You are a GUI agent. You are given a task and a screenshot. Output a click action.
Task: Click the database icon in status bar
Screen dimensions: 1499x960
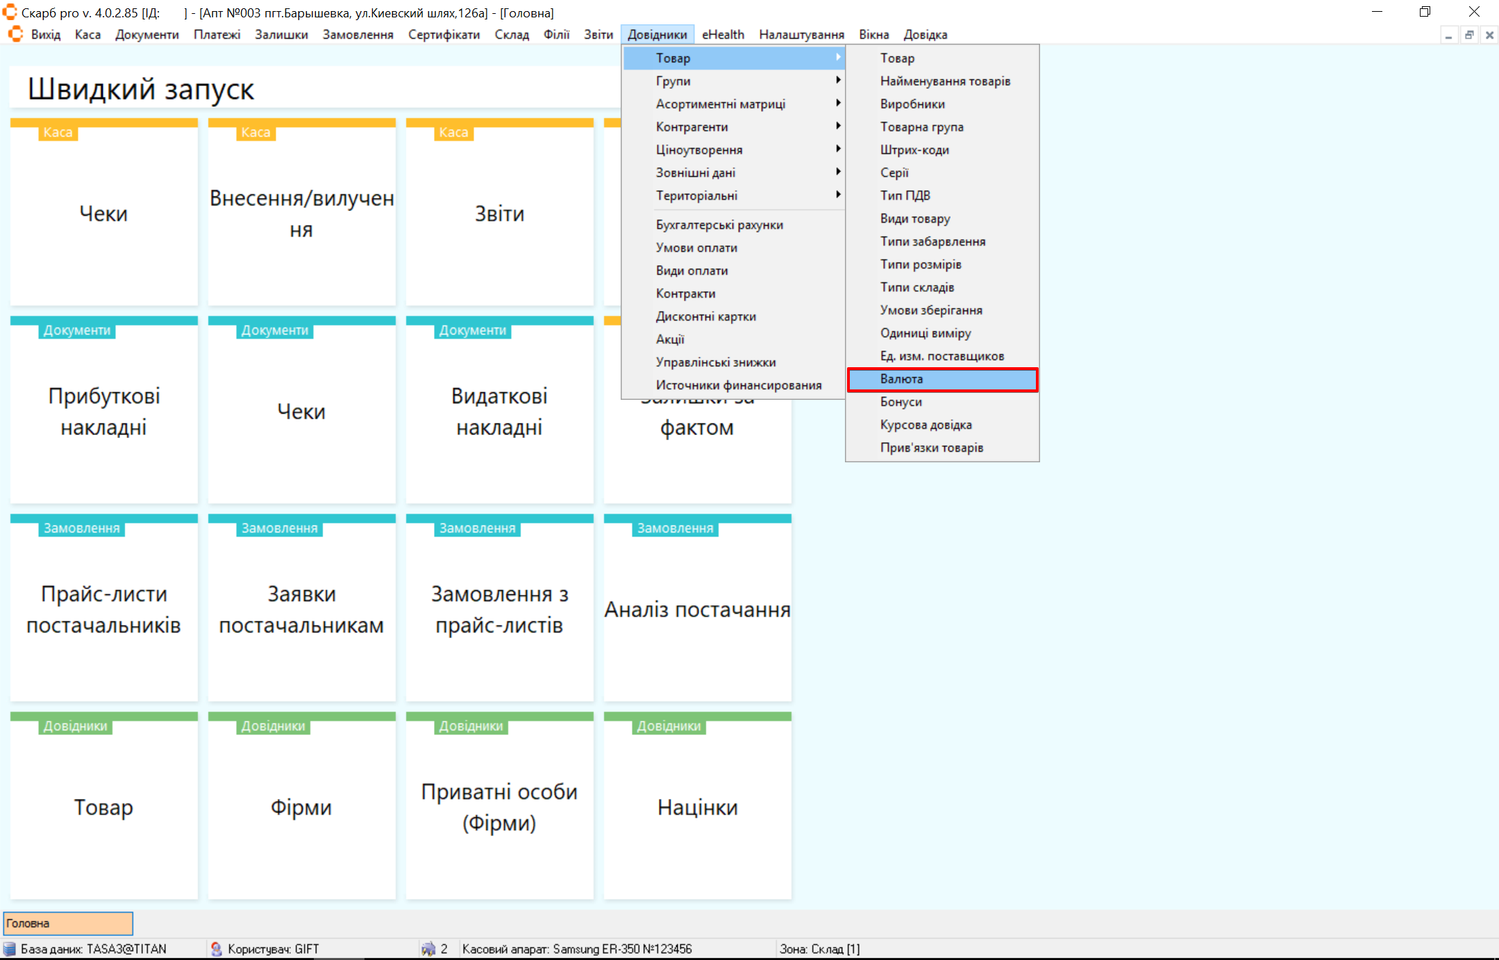(10, 949)
